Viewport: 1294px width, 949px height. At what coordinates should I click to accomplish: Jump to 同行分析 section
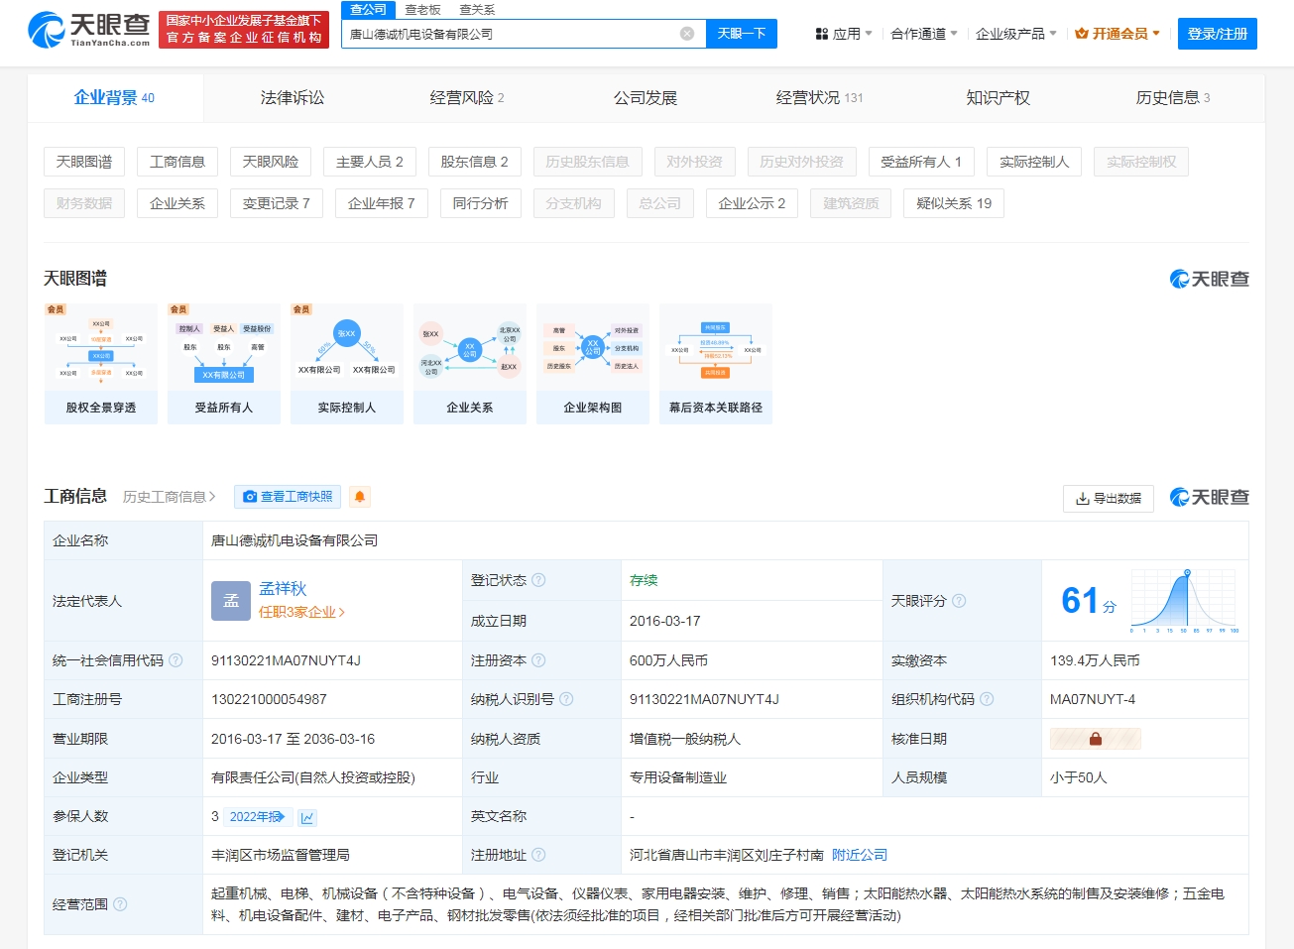click(x=481, y=203)
